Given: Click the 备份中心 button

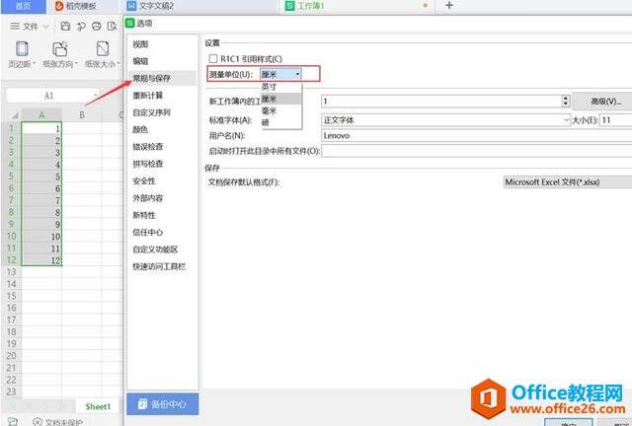Looking at the screenshot, I should point(162,404).
